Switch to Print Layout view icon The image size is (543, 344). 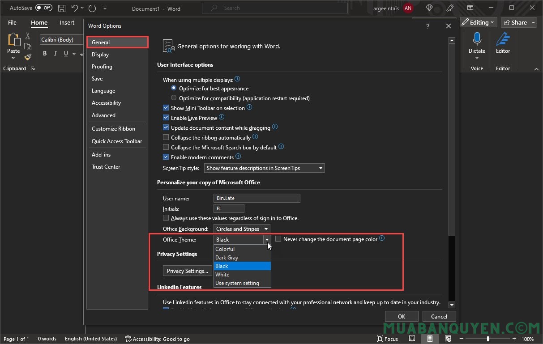pos(430,339)
